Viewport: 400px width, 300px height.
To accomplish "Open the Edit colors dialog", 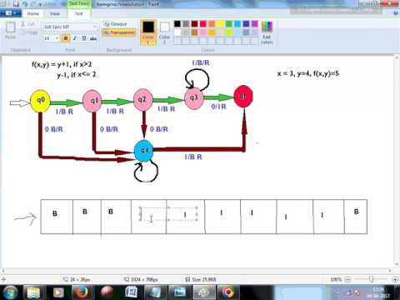I will tap(267, 32).
